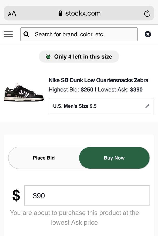
Task: Click the 390 price input field
Action: tap(87, 196)
